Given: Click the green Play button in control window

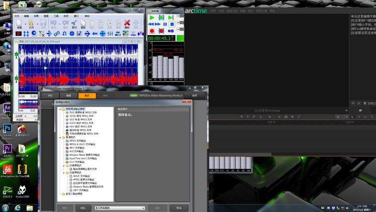Looking at the screenshot, I should pos(152,18).
